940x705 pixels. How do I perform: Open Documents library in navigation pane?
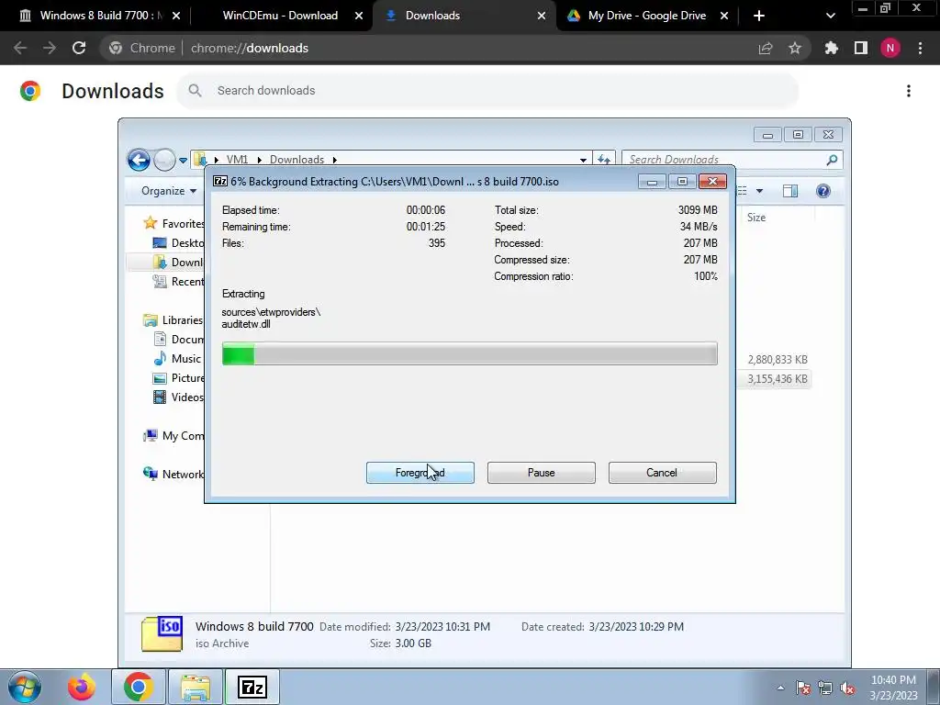point(178,340)
